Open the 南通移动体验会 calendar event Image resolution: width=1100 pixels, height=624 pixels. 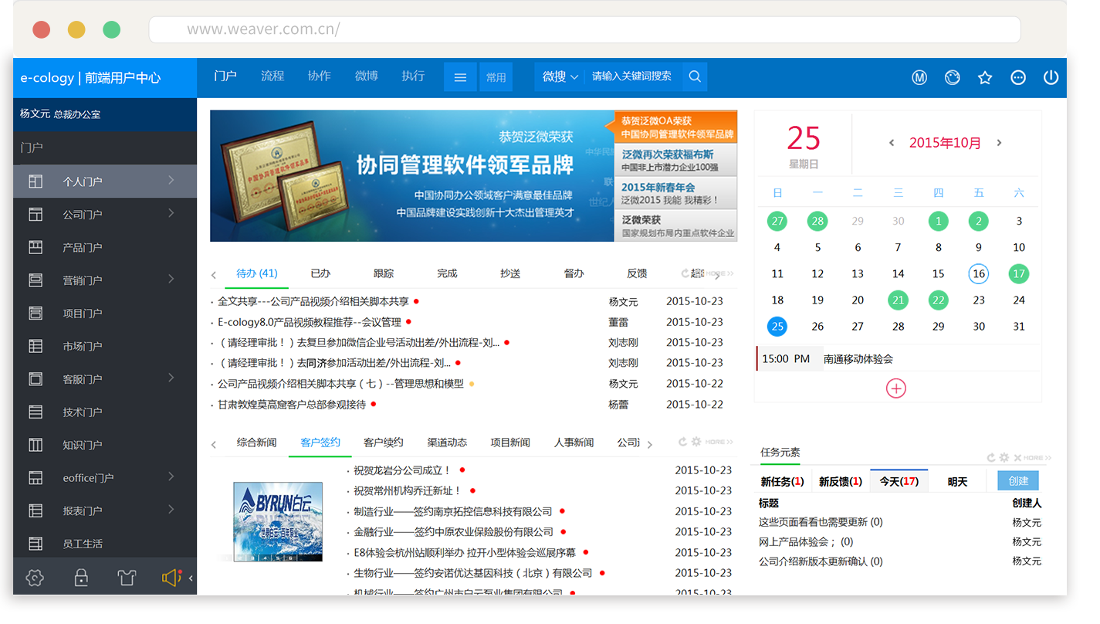[858, 359]
